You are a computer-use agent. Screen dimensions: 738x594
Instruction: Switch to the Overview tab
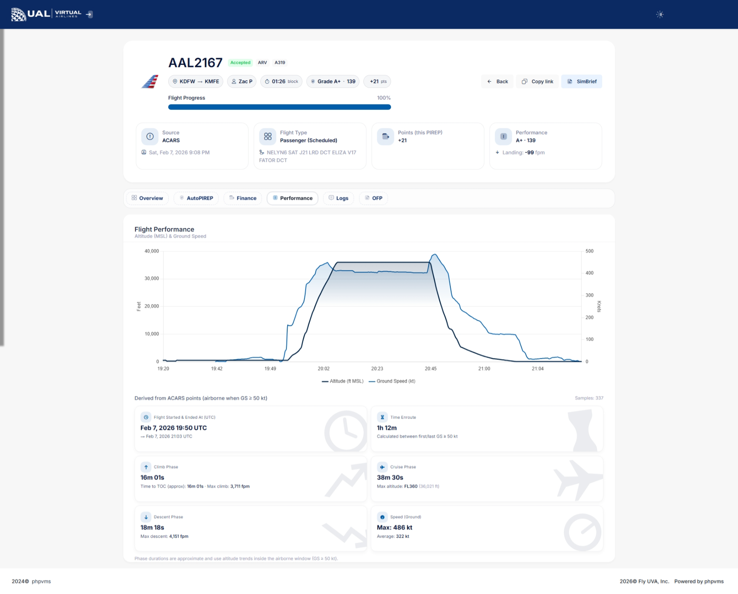147,198
